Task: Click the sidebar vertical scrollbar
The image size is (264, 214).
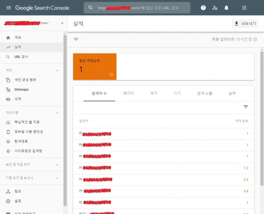Action: point(65,120)
